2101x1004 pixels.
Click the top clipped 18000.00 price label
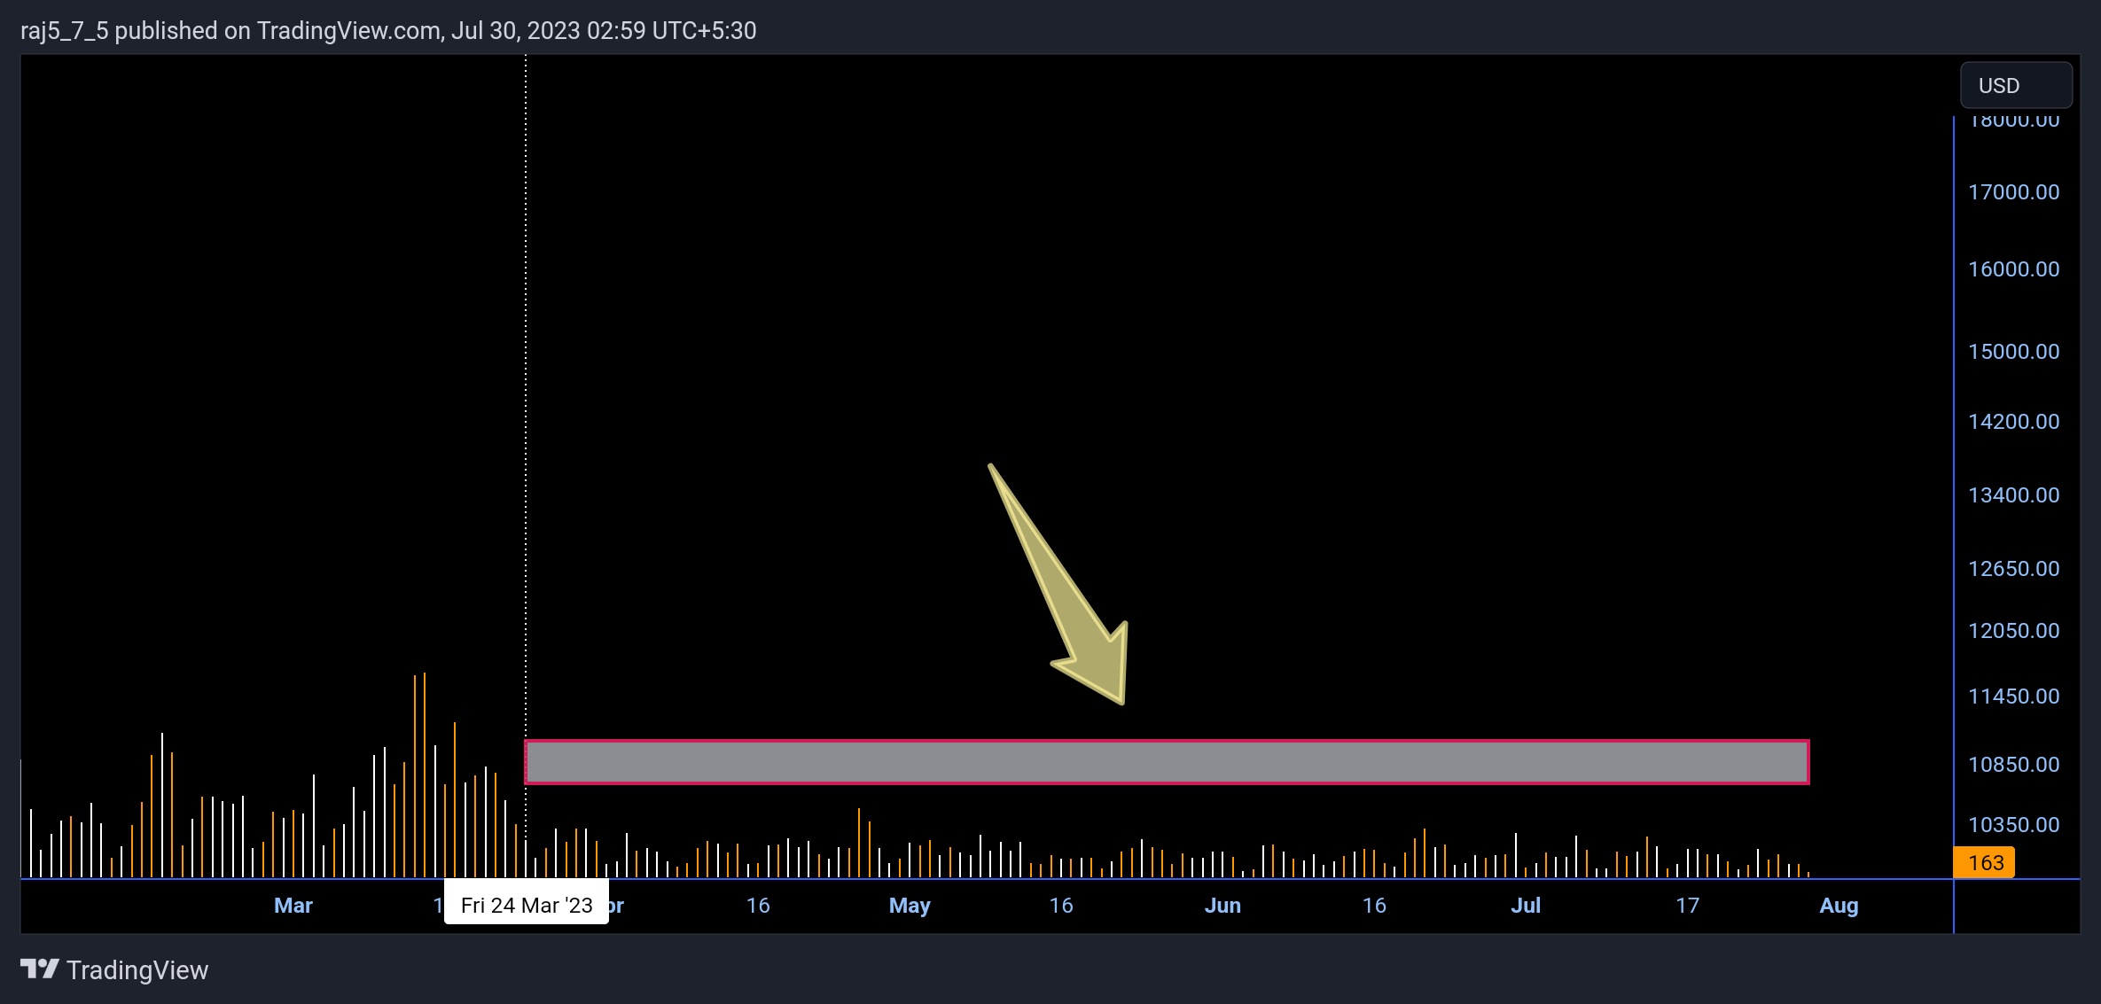(x=2014, y=122)
